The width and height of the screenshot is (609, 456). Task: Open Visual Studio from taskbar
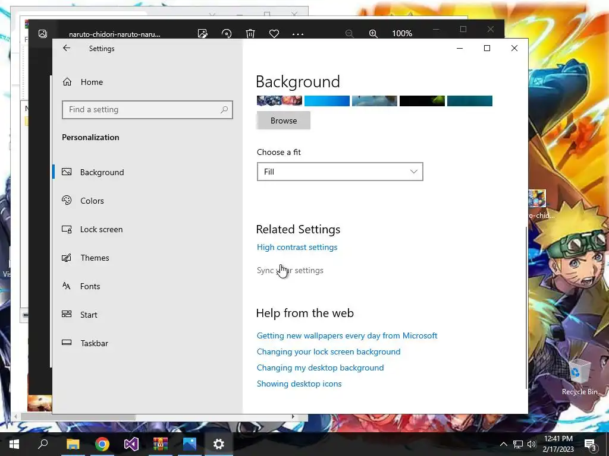click(x=131, y=444)
